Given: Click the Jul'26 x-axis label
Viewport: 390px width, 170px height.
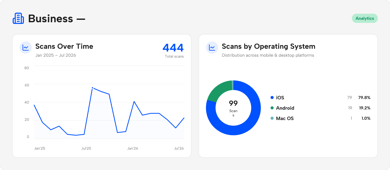Looking at the screenshot, I should pos(179,148).
